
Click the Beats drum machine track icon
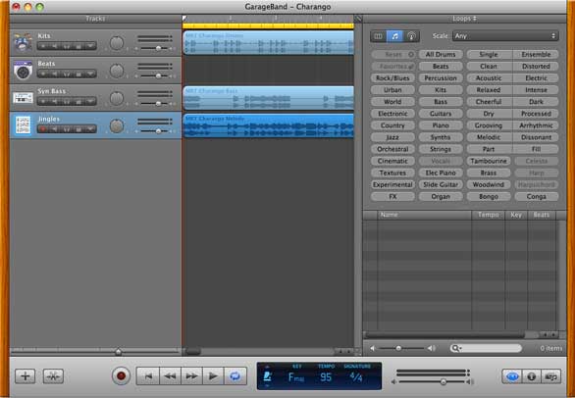pos(23,70)
